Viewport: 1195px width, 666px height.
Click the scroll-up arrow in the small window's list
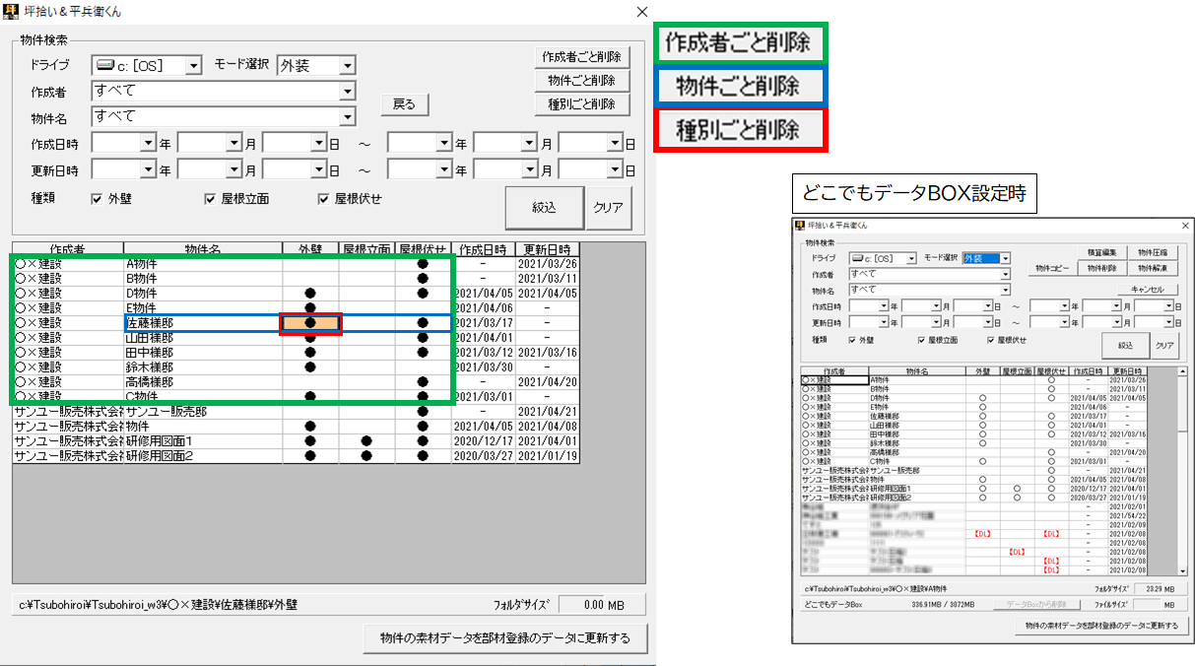pyautogui.click(x=1183, y=372)
